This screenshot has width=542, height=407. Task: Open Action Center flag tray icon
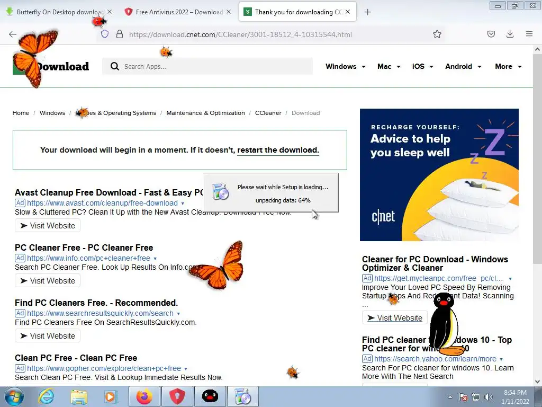click(463, 397)
